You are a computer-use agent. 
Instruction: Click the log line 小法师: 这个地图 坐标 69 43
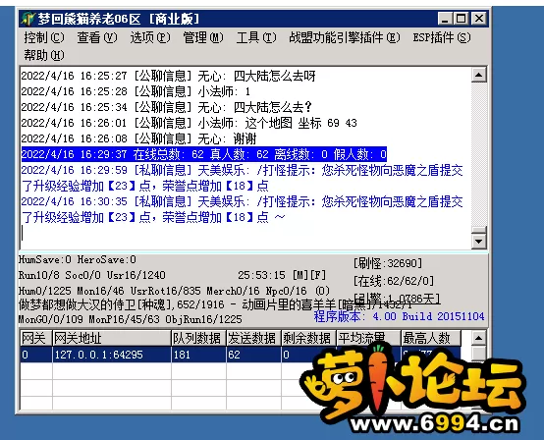[x=190, y=123]
